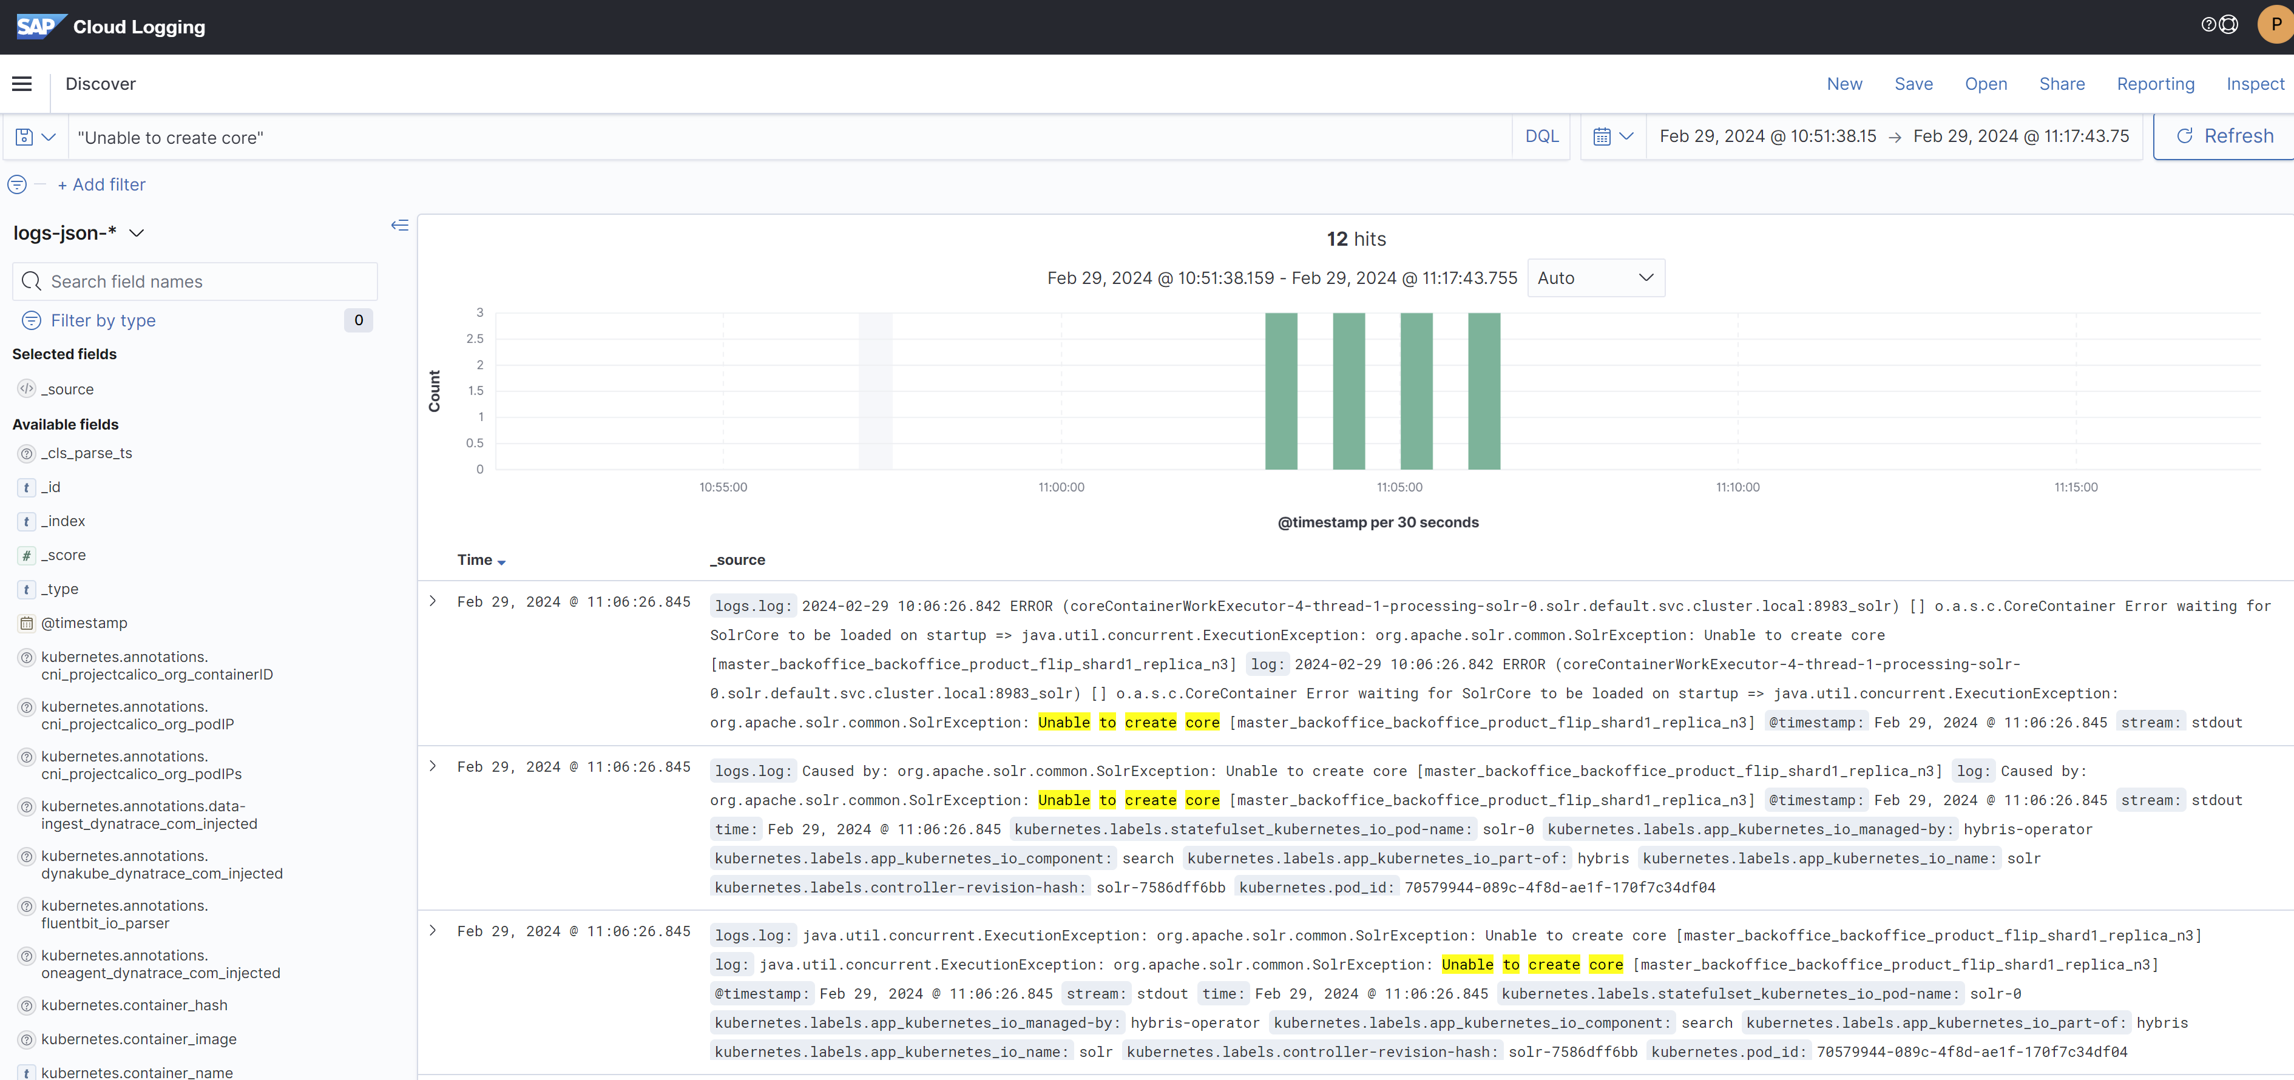Click the _index text type icon
Screen dimensions: 2294x1080
click(27, 521)
